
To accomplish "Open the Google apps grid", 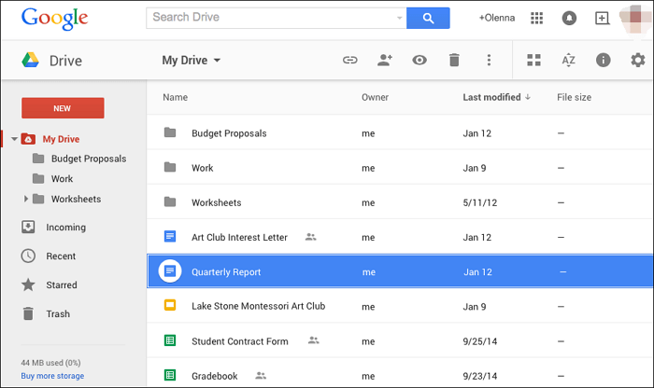I will pos(537,18).
